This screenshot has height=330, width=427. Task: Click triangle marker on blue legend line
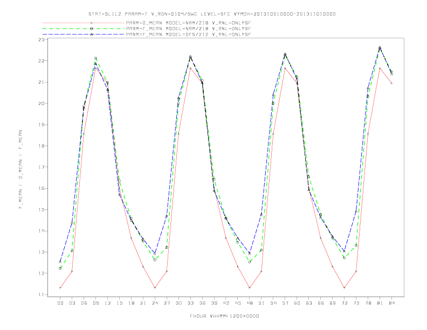click(x=92, y=35)
